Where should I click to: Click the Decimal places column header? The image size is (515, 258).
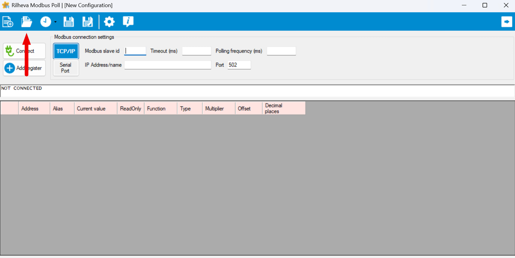pyautogui.click(x=284, y=108)
